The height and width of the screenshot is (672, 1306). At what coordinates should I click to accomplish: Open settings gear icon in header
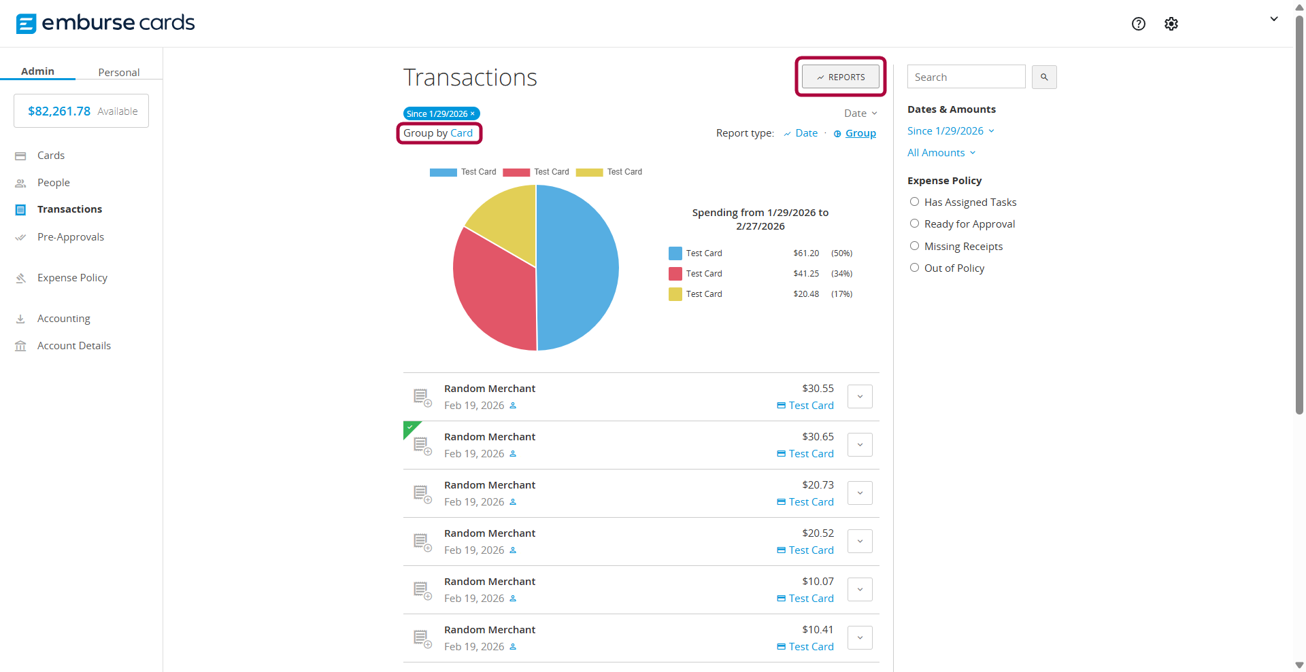tap(1171, 24)
